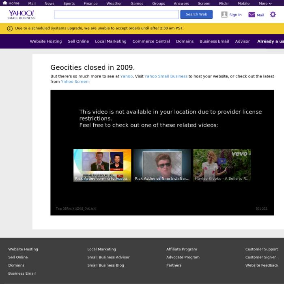Viewport: 284px width, 284px height.
Task: Open Mobile in the top navigation bar
Action: click(x=243, y=3)
